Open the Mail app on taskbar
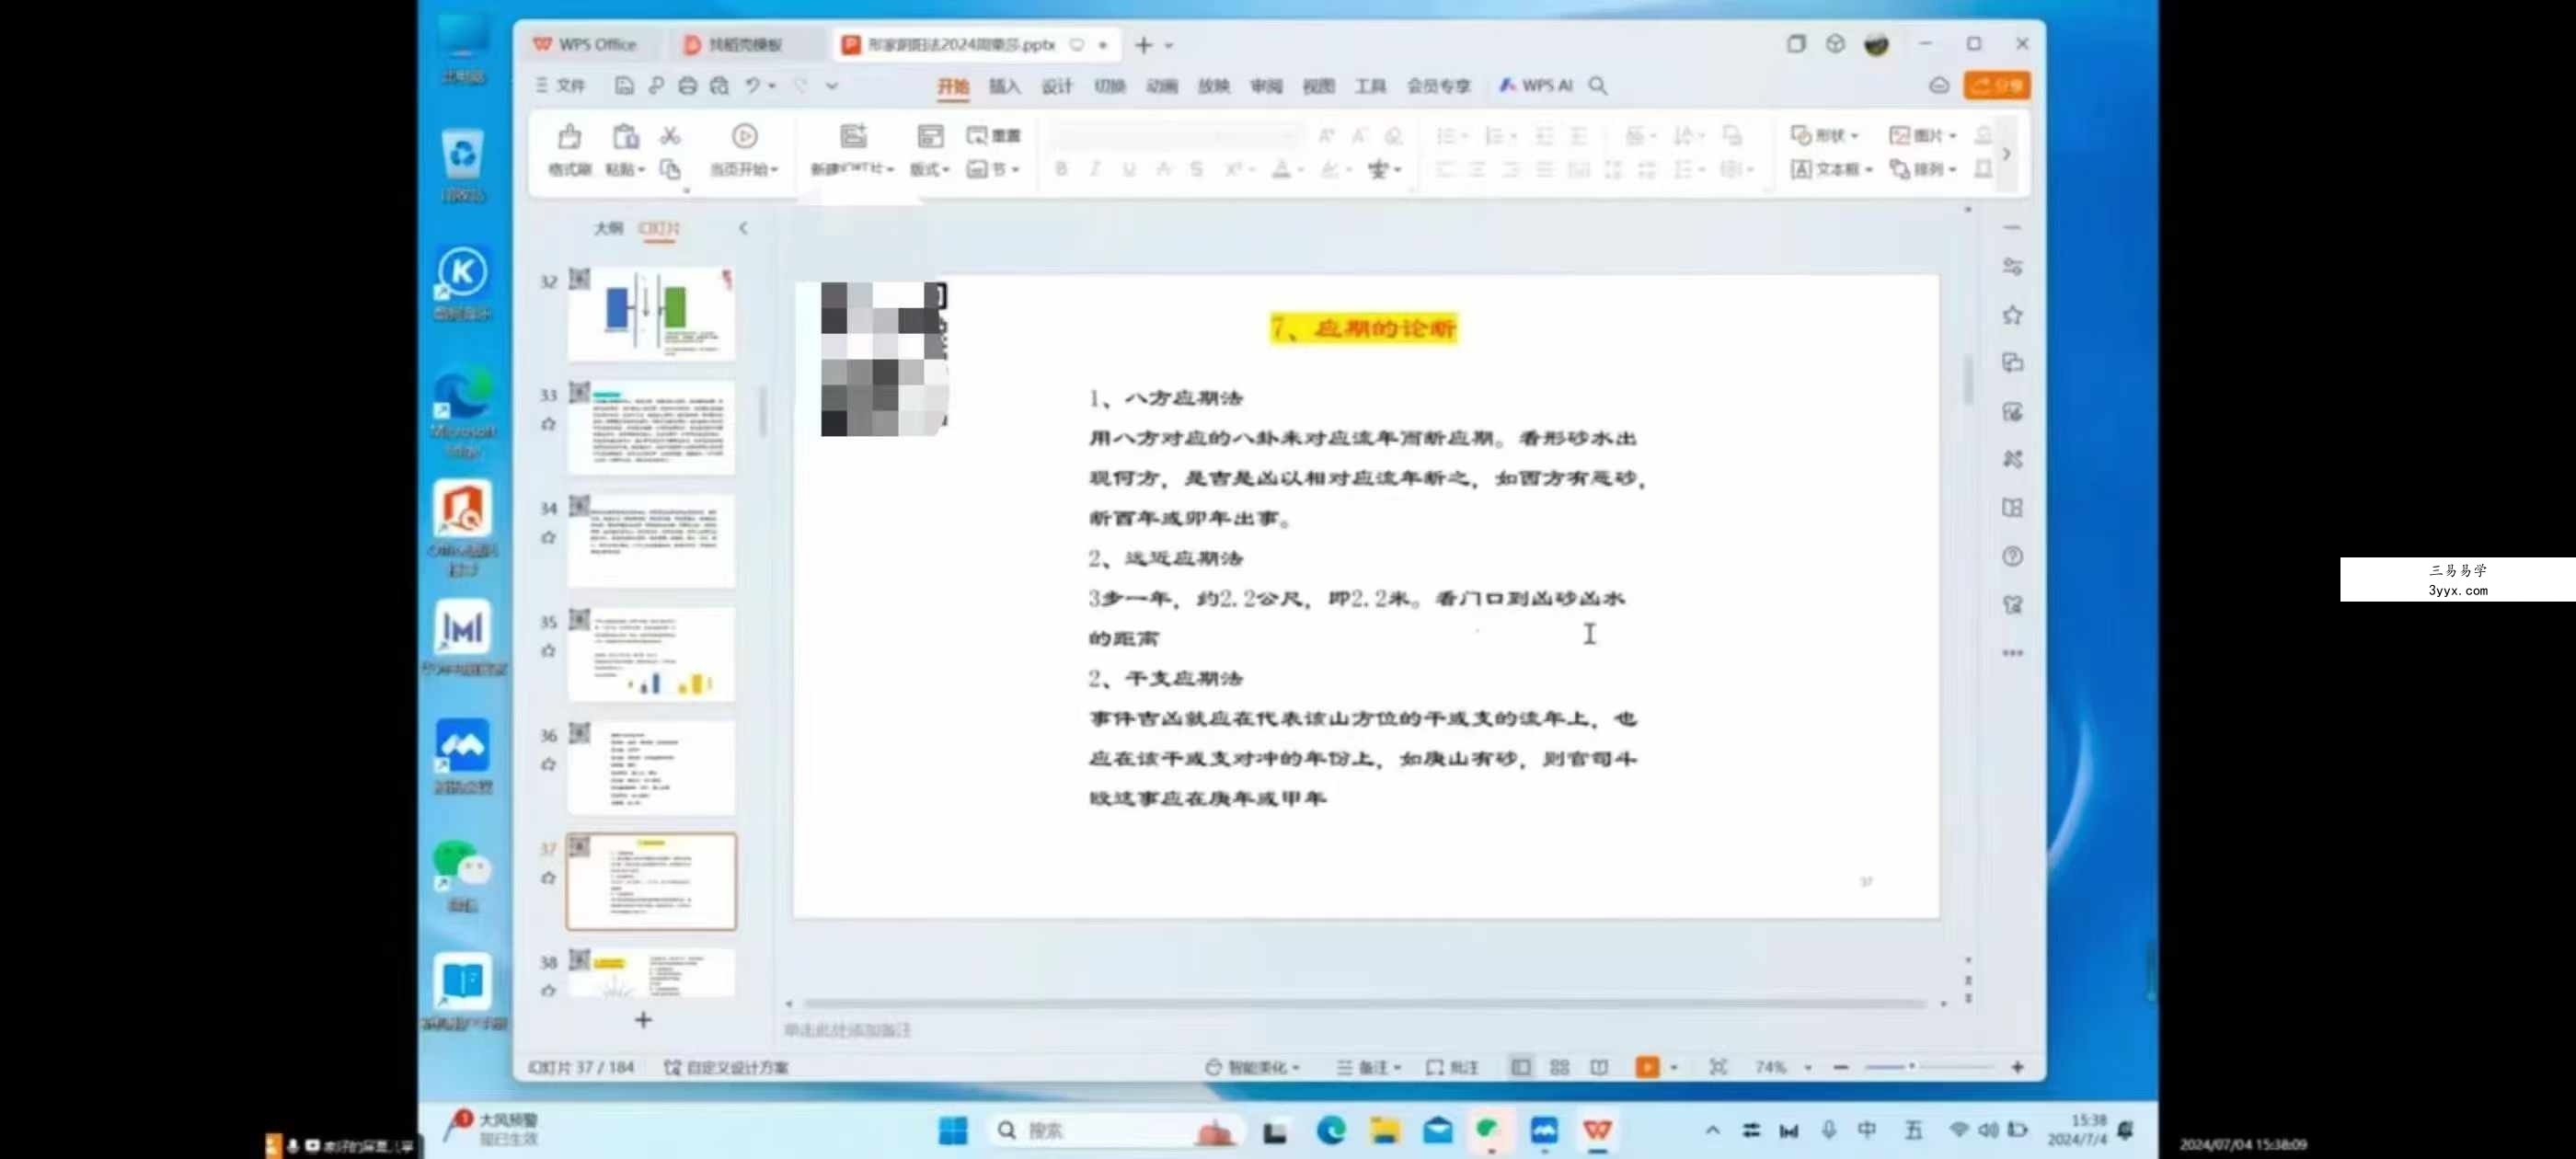This screenshot has width=2576, height=1159. [1437, 1130]
